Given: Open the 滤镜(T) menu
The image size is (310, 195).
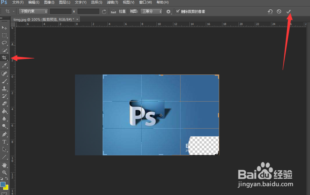Looking at the screenshot, I should tap(112, 2).
